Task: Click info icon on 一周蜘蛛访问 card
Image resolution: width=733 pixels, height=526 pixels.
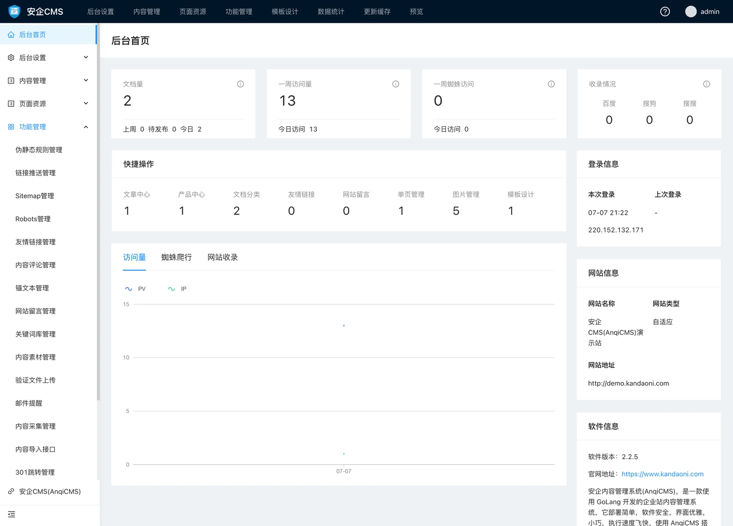Action: click(551, 84)
